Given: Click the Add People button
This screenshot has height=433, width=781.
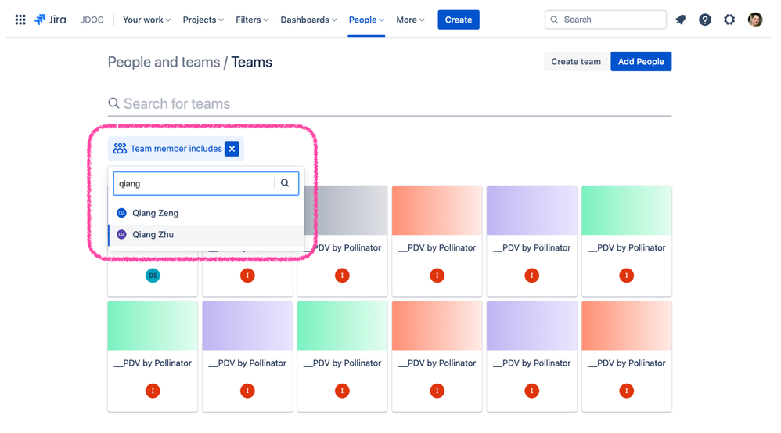Looking at the screenshot, I should point(641,61).
